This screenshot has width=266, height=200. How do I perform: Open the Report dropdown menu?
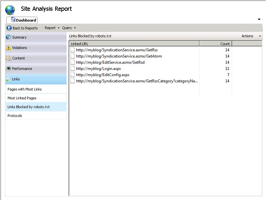[x=52, y=28]
